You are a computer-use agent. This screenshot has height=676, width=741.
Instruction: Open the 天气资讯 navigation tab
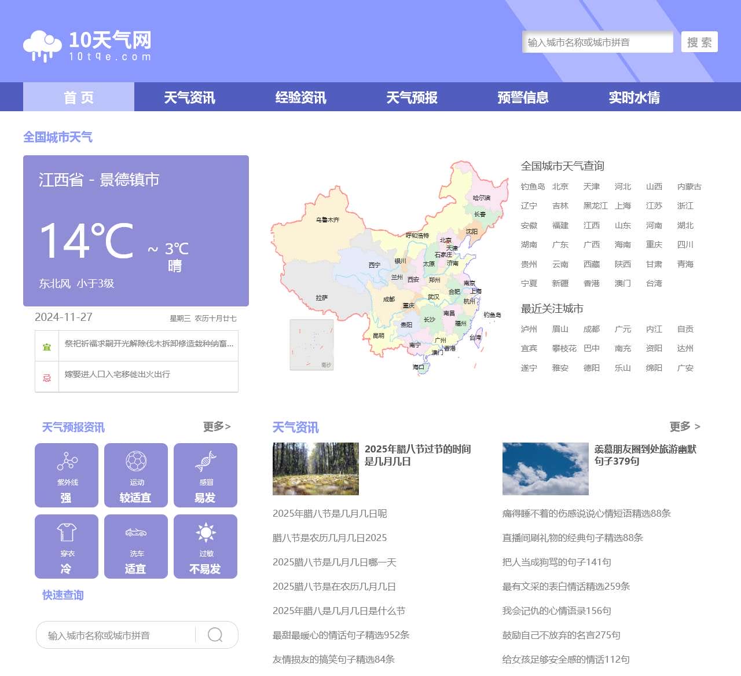click(x=190, y=97)
